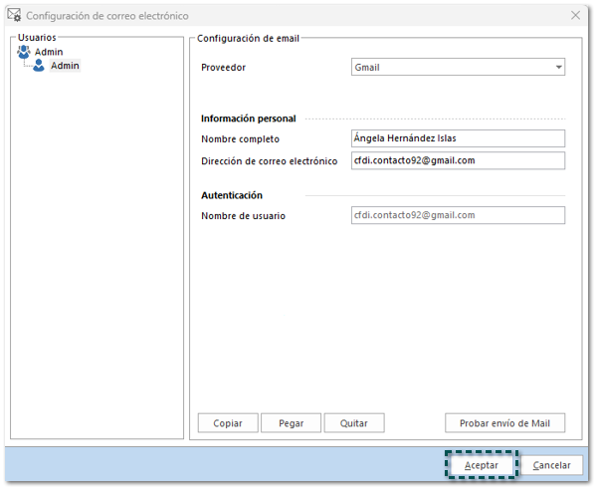Click the Dirección de correo electrónico label
This screenshot has width=597, height=490.
(270, 161)
